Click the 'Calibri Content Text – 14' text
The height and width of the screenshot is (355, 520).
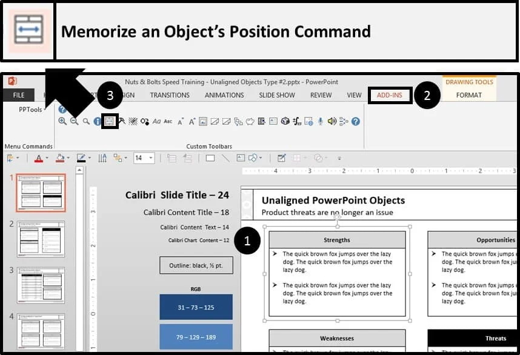point(195,227)
